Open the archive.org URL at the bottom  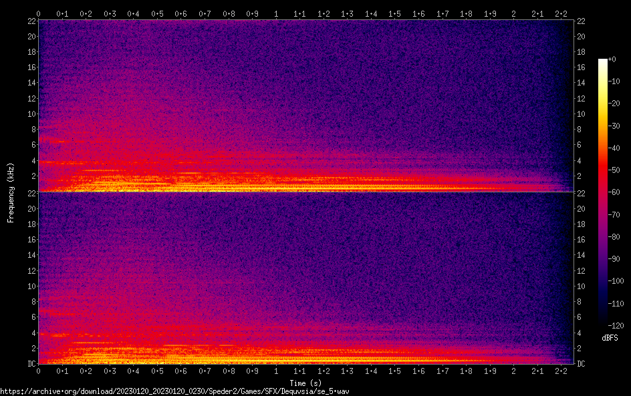click(175, 391)
